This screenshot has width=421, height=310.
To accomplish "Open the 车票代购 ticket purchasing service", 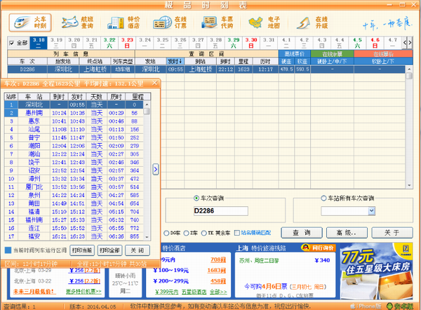I will point(218,22).
